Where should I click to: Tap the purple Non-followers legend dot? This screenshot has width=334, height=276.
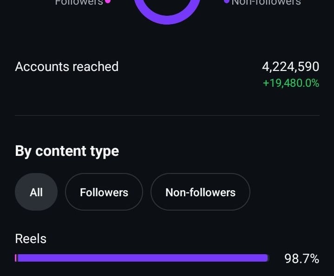(227, 1)
